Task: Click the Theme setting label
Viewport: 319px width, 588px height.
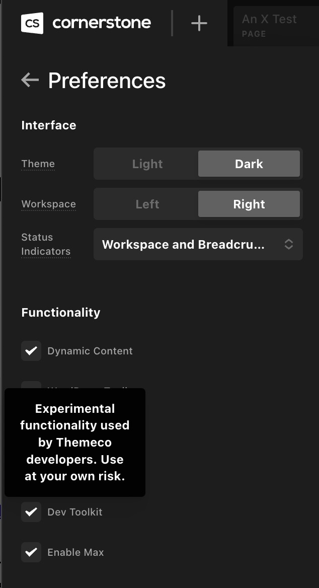Action: tap(38, 164)
